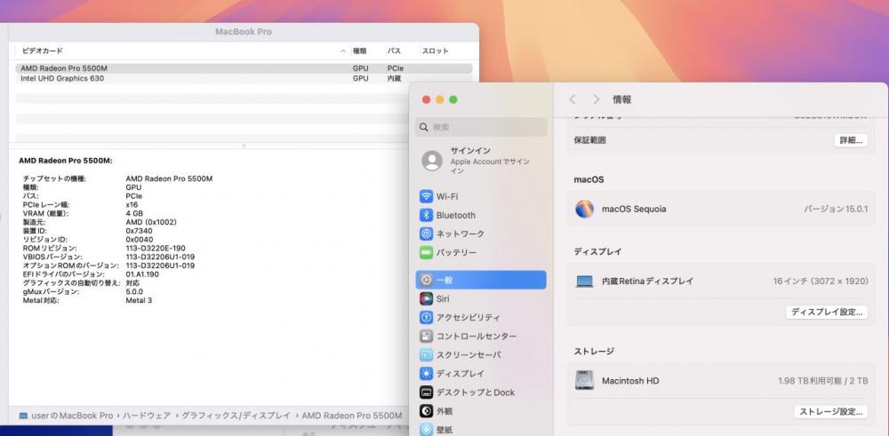Click the サインイン account avatar icon
This screenshot has height=436, width=889.
[432, 161]
